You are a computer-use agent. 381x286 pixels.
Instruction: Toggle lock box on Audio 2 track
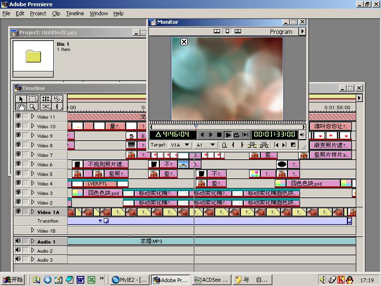26,250
